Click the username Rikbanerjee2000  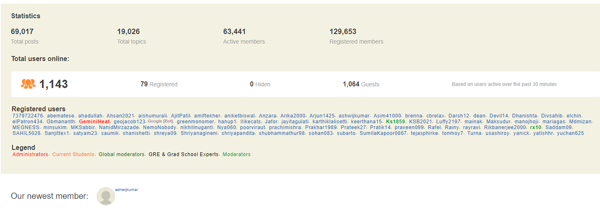coord(505,127)
